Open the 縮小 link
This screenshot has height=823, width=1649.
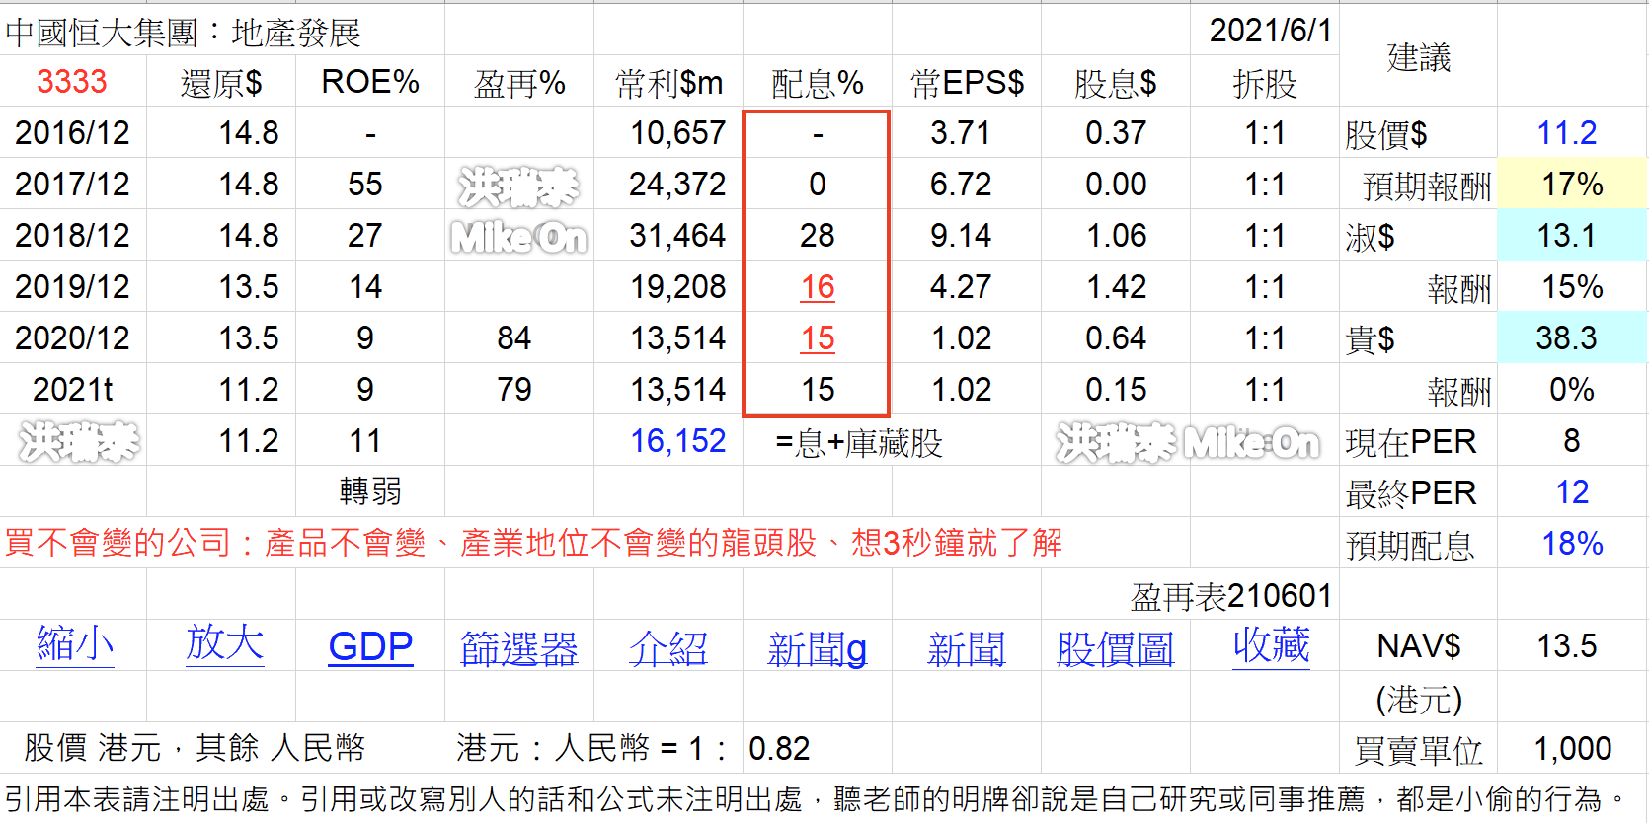75,644
